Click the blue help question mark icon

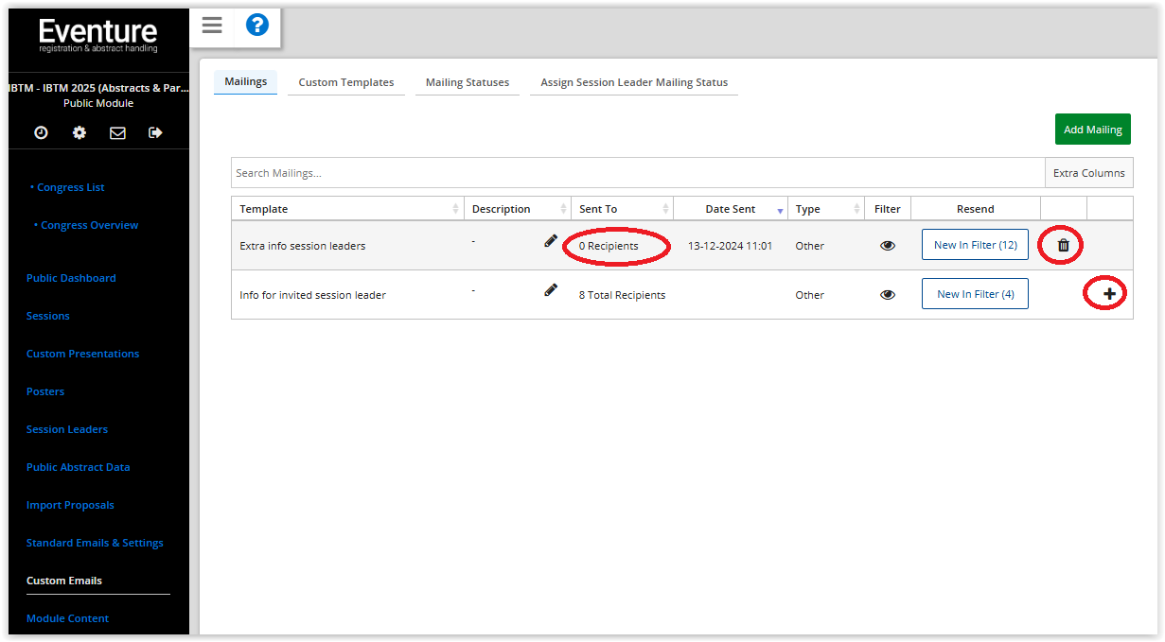(257, 26)
